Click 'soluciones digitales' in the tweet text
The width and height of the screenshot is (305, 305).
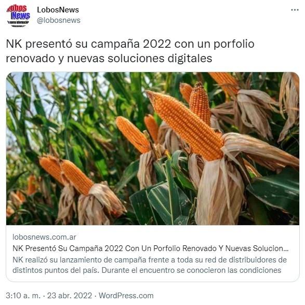click(160, 59)
